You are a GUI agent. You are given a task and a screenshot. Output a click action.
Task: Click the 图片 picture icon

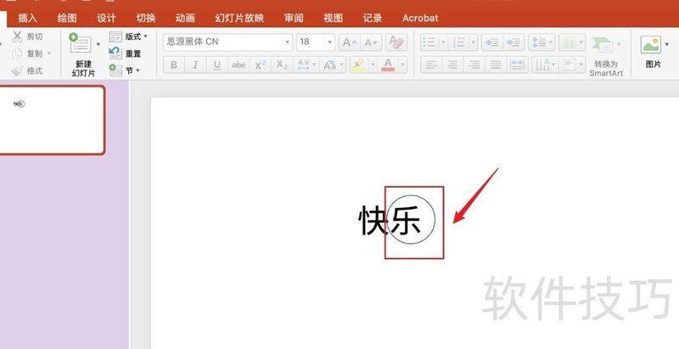click(651, 45)
